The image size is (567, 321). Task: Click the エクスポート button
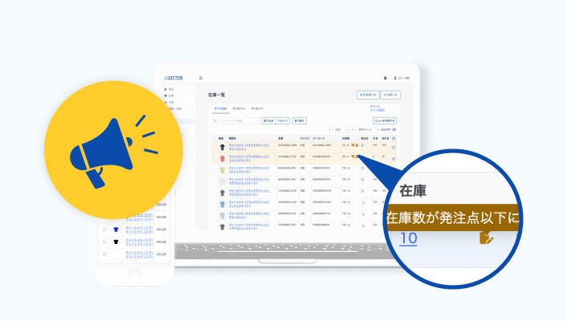368,95
